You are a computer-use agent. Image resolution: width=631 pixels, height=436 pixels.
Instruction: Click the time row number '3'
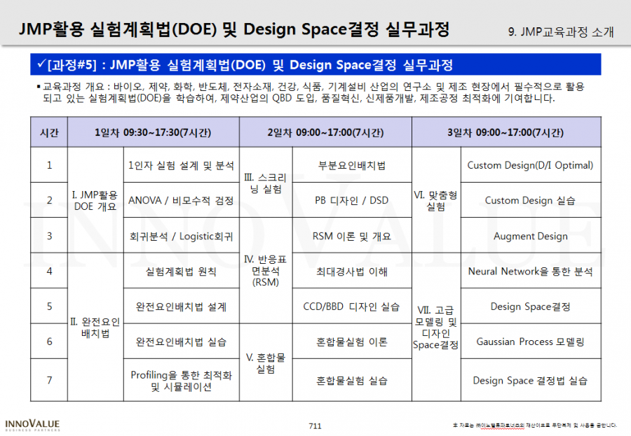tap(49, 235)
